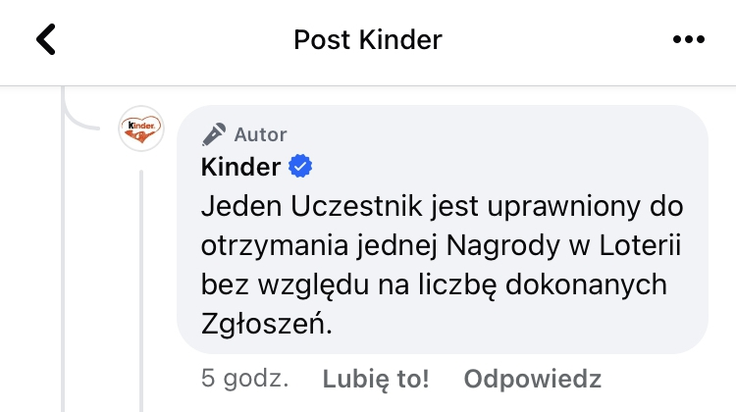This screenshot has height=412, width=736.
Task: Click the Kinder page name
Action: (240, 168)
